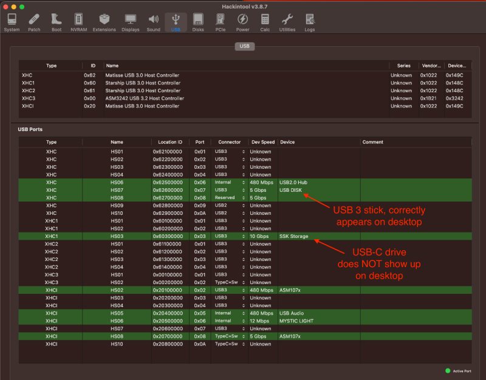Image resolution: width=486 pixels, height=380 pixels.
Task: Switch to the PCIe section
Action: coord(221,21)
